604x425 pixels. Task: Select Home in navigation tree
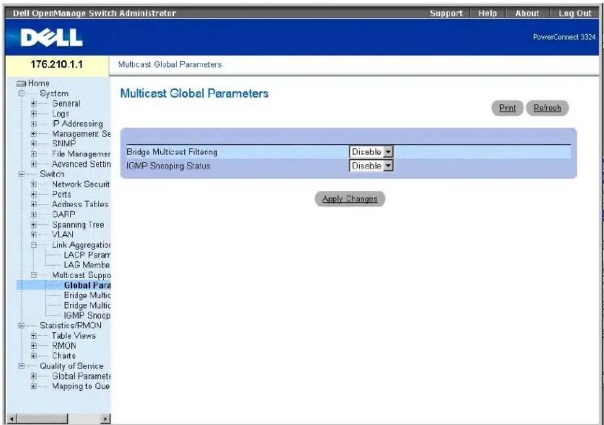(x=38, y=83)
